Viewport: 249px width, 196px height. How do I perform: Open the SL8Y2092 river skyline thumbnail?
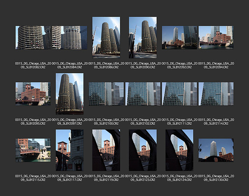click(x=180, y=37)
